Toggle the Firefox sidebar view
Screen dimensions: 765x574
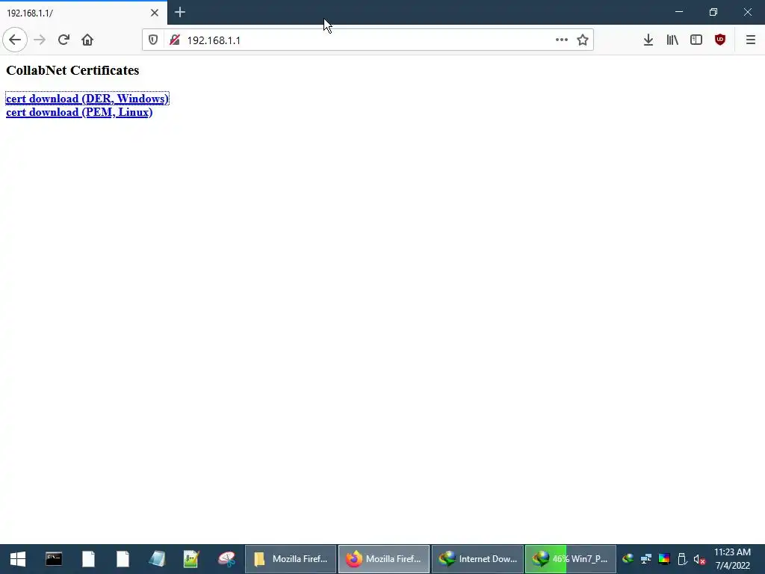click(696, 40)
